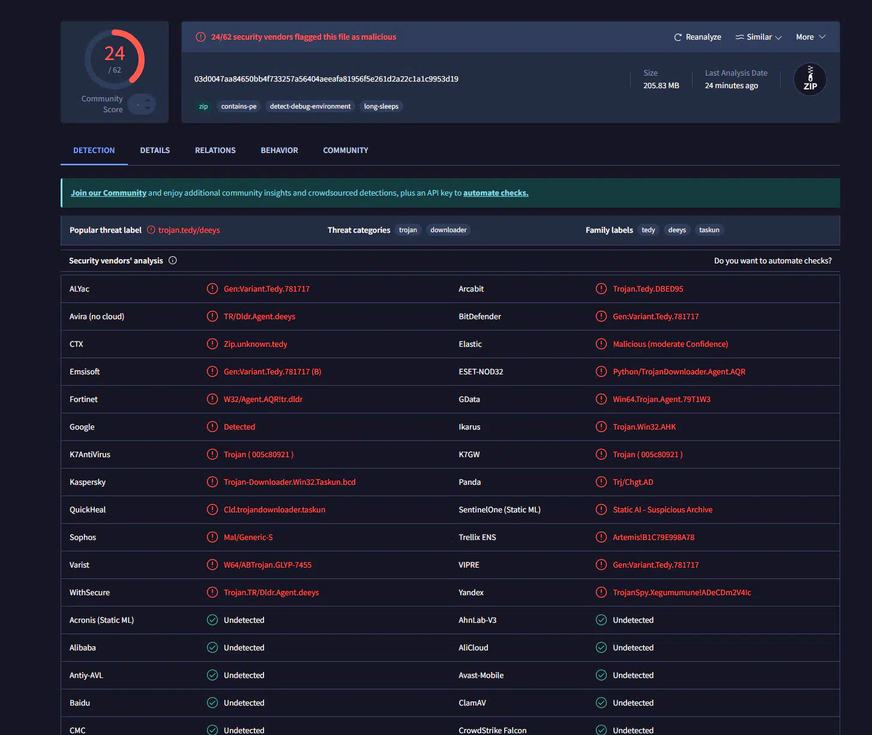This screenshot has width=872, height=735.
Task: Click the 24 minutes ago analysis date
Action: click(x=731, y=86)
